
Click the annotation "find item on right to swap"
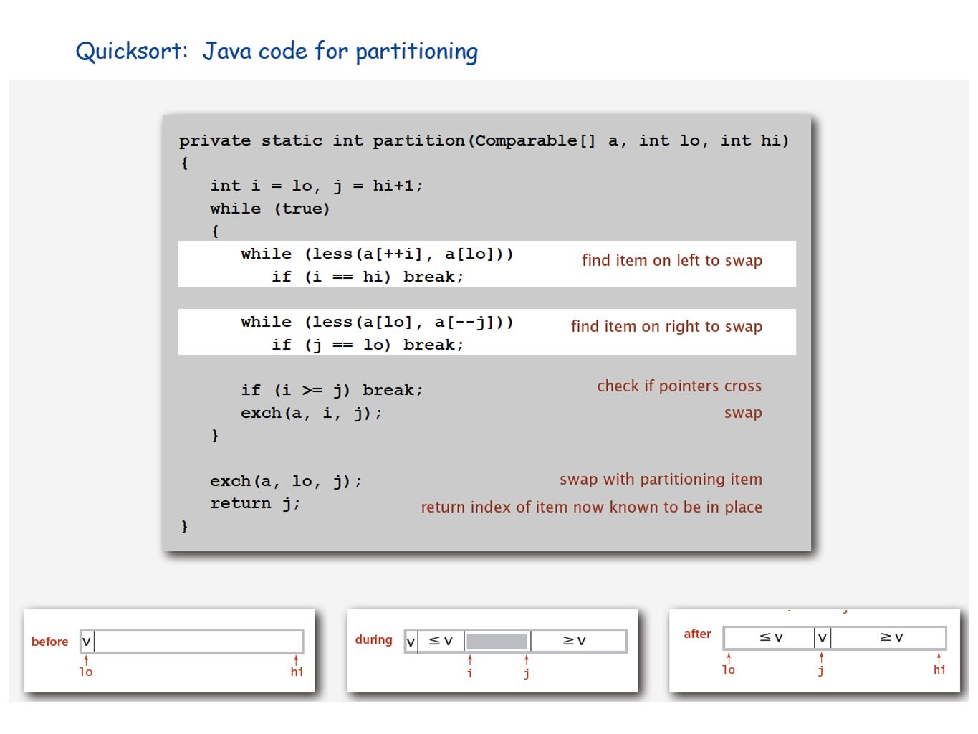click(x=666, y=326)
